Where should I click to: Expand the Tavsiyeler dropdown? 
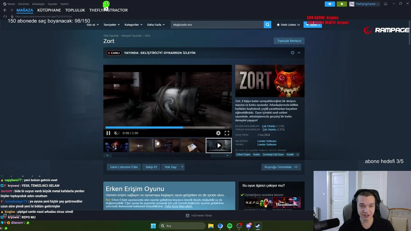pos(111,25)
